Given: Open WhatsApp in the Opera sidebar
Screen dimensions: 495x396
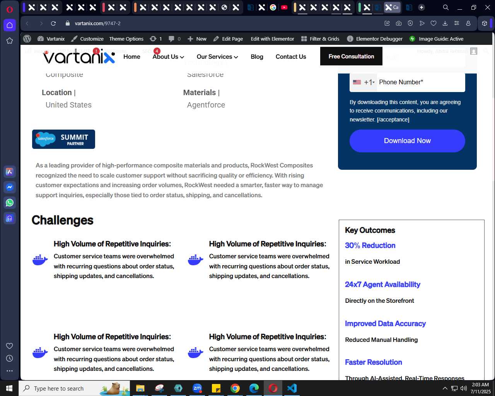Looking at the screenshot, I should tap(10, 203).
